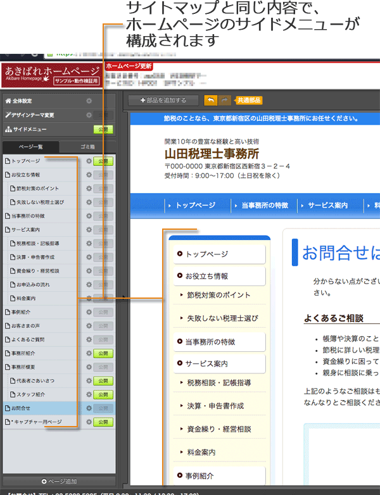Click gear icon next to 事務所紹介
This screenshot has width=380, height=495.
pyautogui.click(x=89, y=353)
